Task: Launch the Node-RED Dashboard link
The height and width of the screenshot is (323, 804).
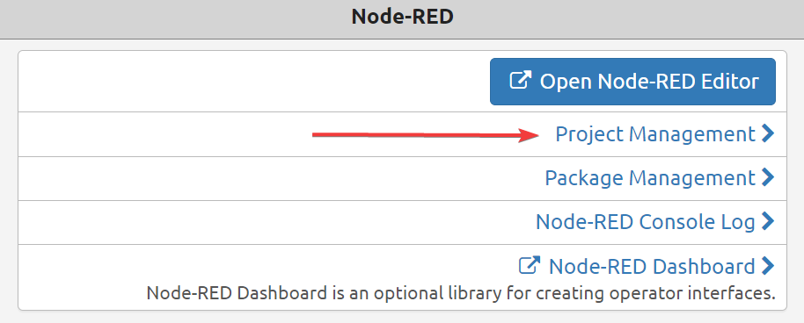Action: pyautogui.click(x=652, y=266)
